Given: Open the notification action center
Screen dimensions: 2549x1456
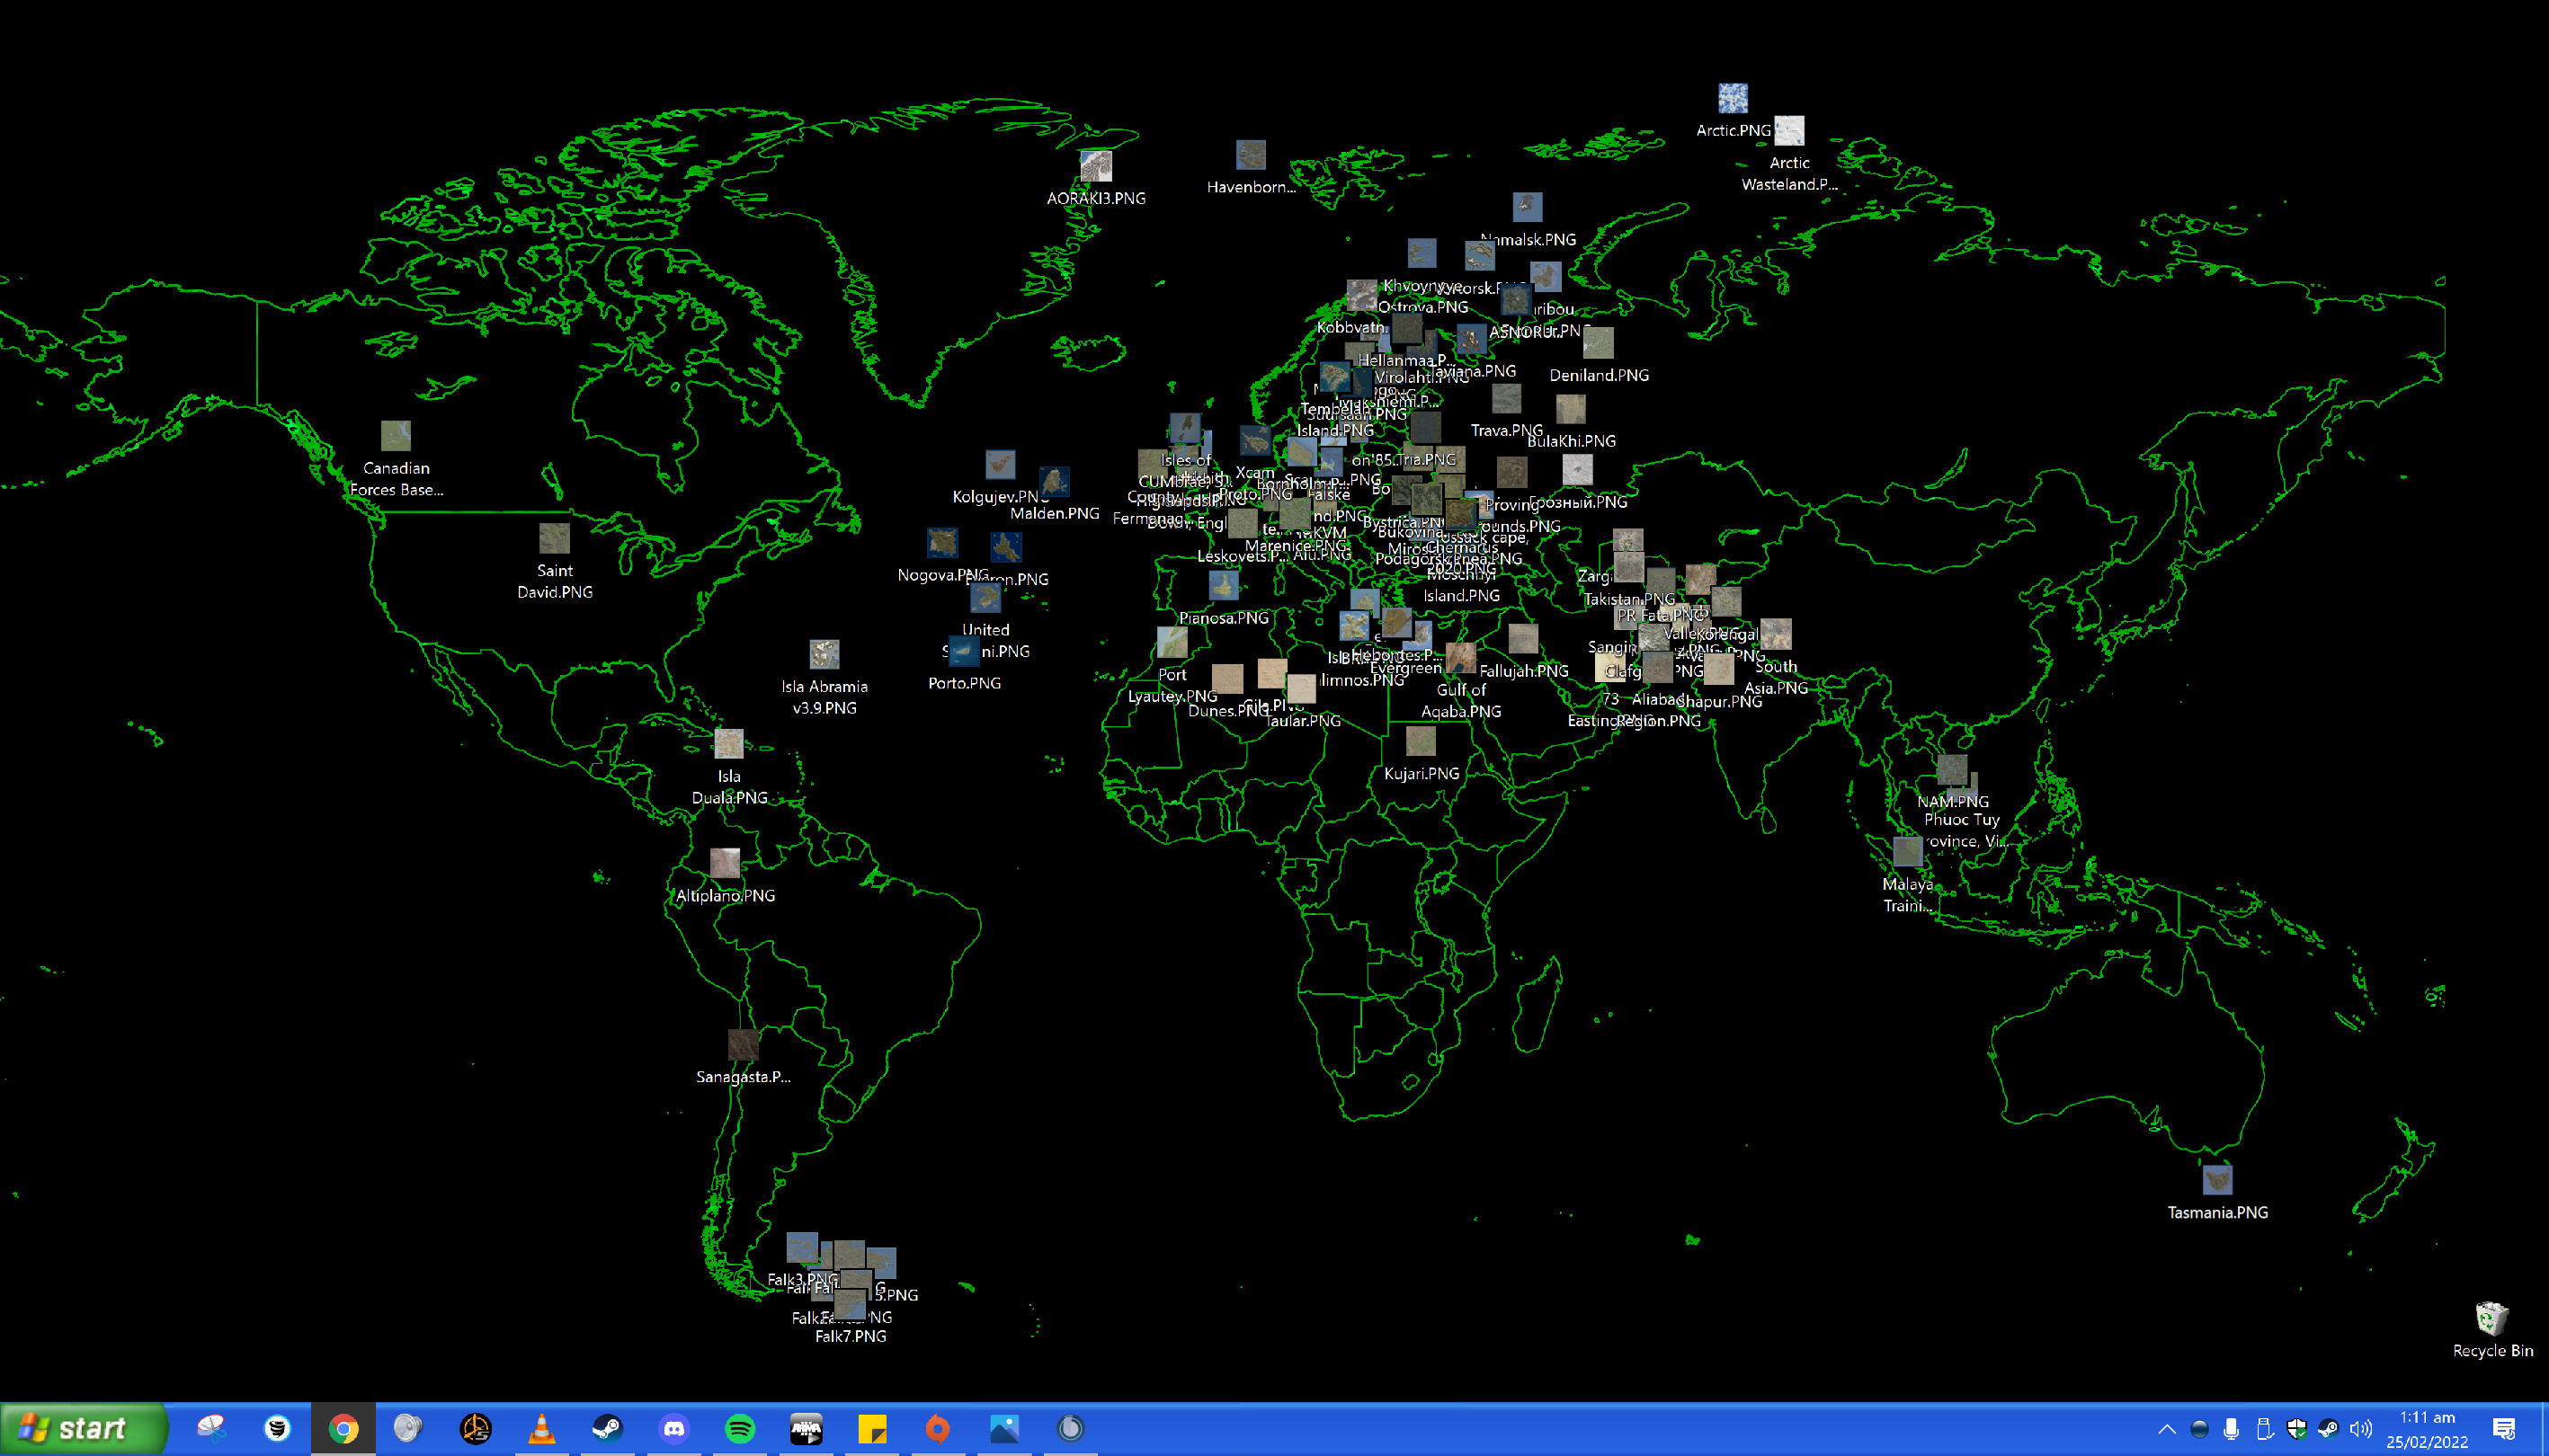Looking at the screenshot, I should (x=2505, y=1429).
